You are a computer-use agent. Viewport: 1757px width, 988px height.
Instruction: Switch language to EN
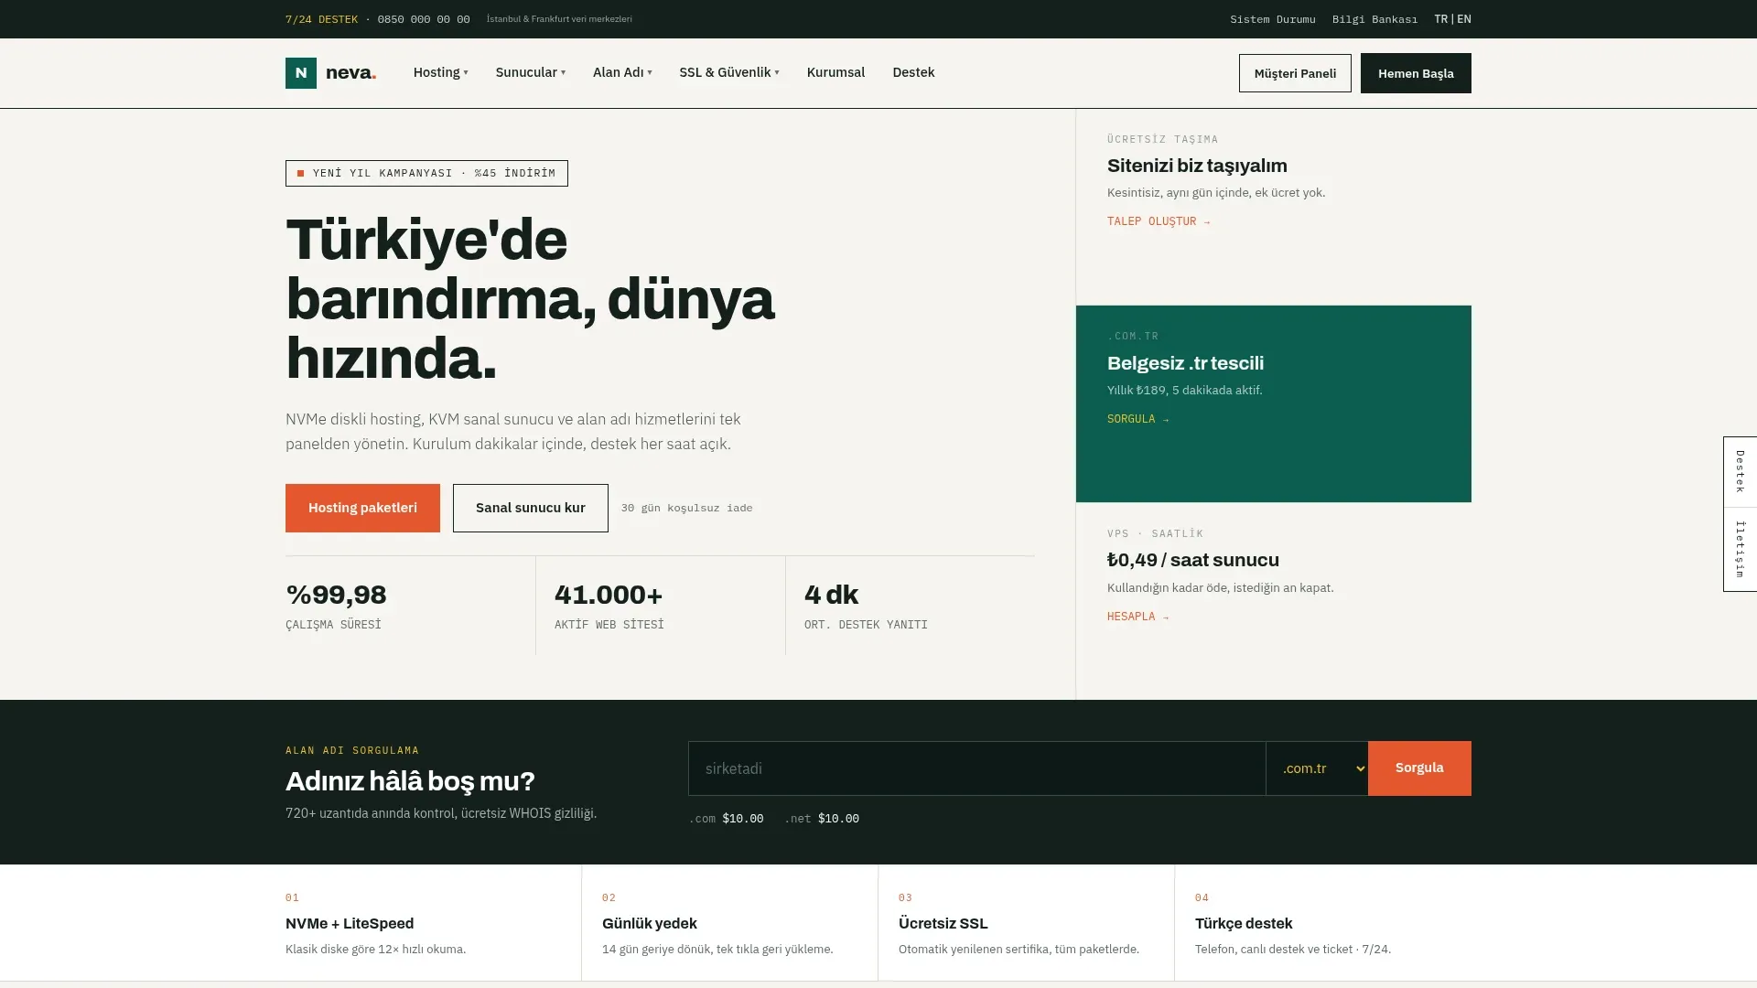click(1464, 19)
